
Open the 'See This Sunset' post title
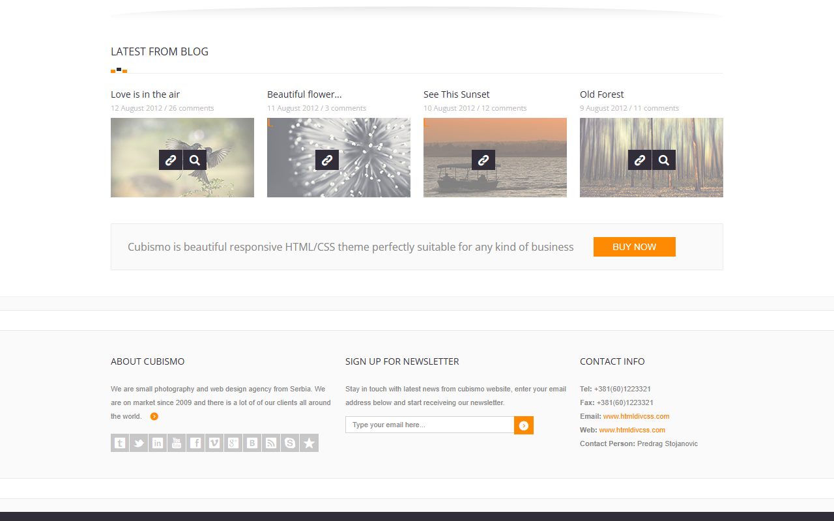tap(456, 94)
